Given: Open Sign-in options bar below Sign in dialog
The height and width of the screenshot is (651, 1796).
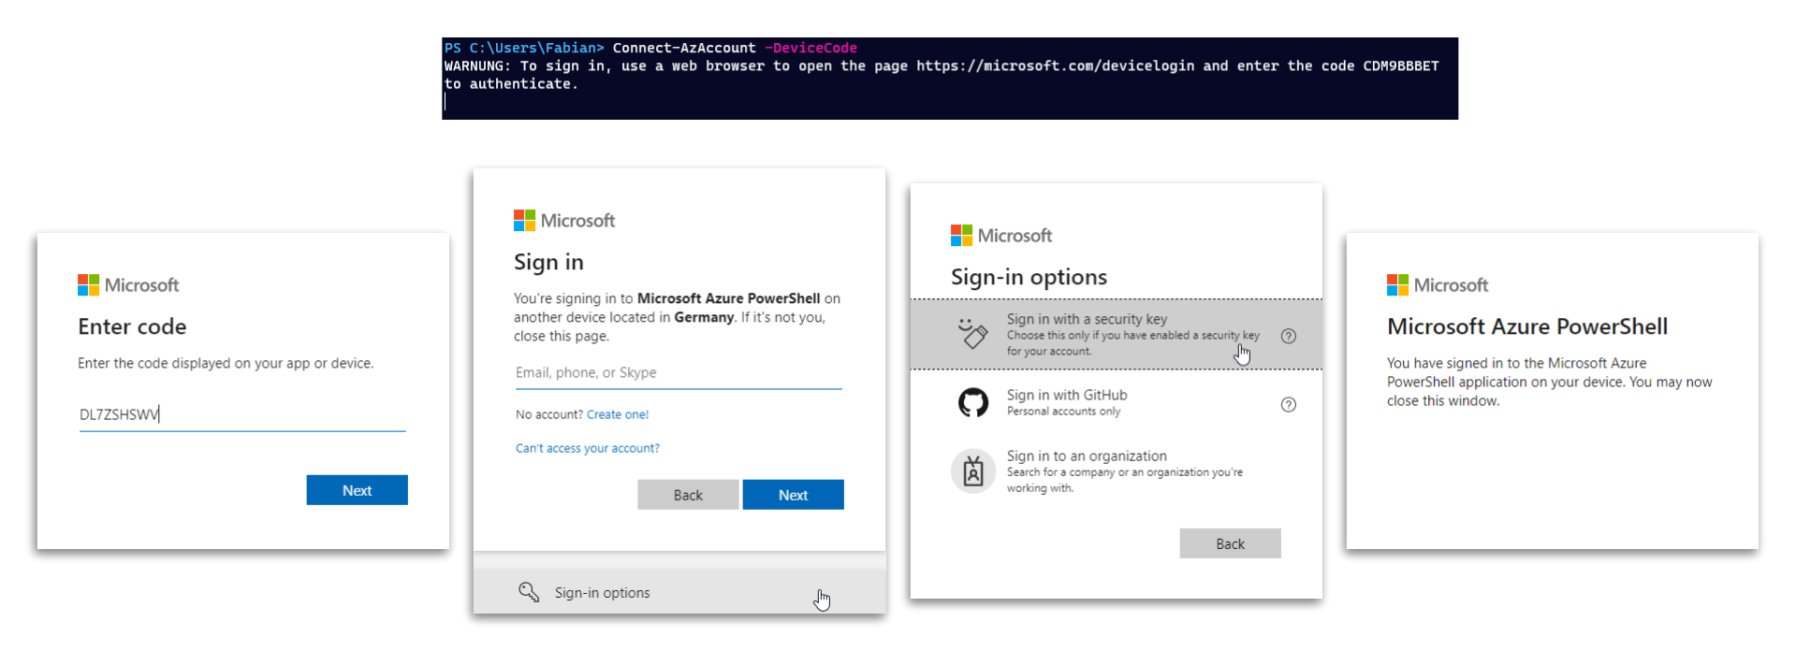Looking at the screenshot, I should 679,592.
